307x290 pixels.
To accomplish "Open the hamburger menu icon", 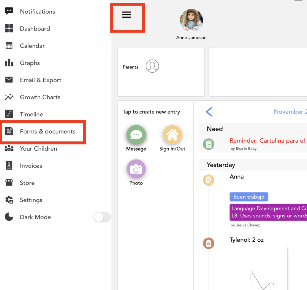I will click(x=127, y=15).
